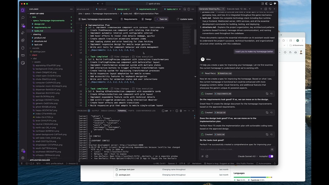Image resolution: width=329 pixels, height=185 pixels.
Task: Open chat history clock icon
Action: (x=270, y=9)
